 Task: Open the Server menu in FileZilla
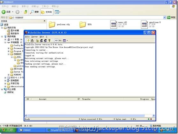click(34, 37)
